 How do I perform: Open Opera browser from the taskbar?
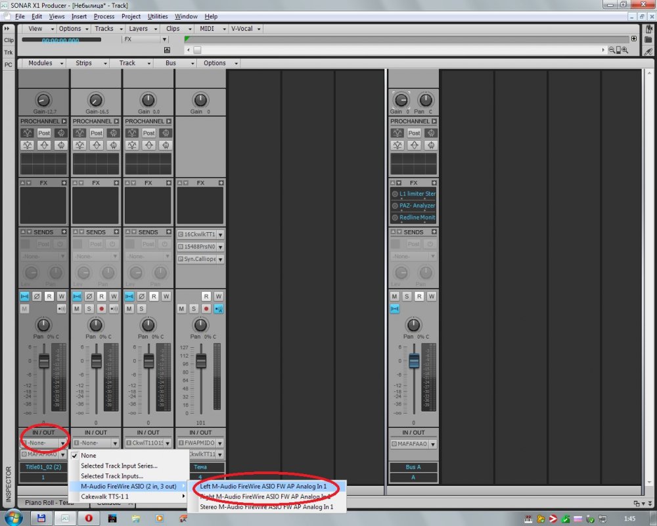pos(87,518)
